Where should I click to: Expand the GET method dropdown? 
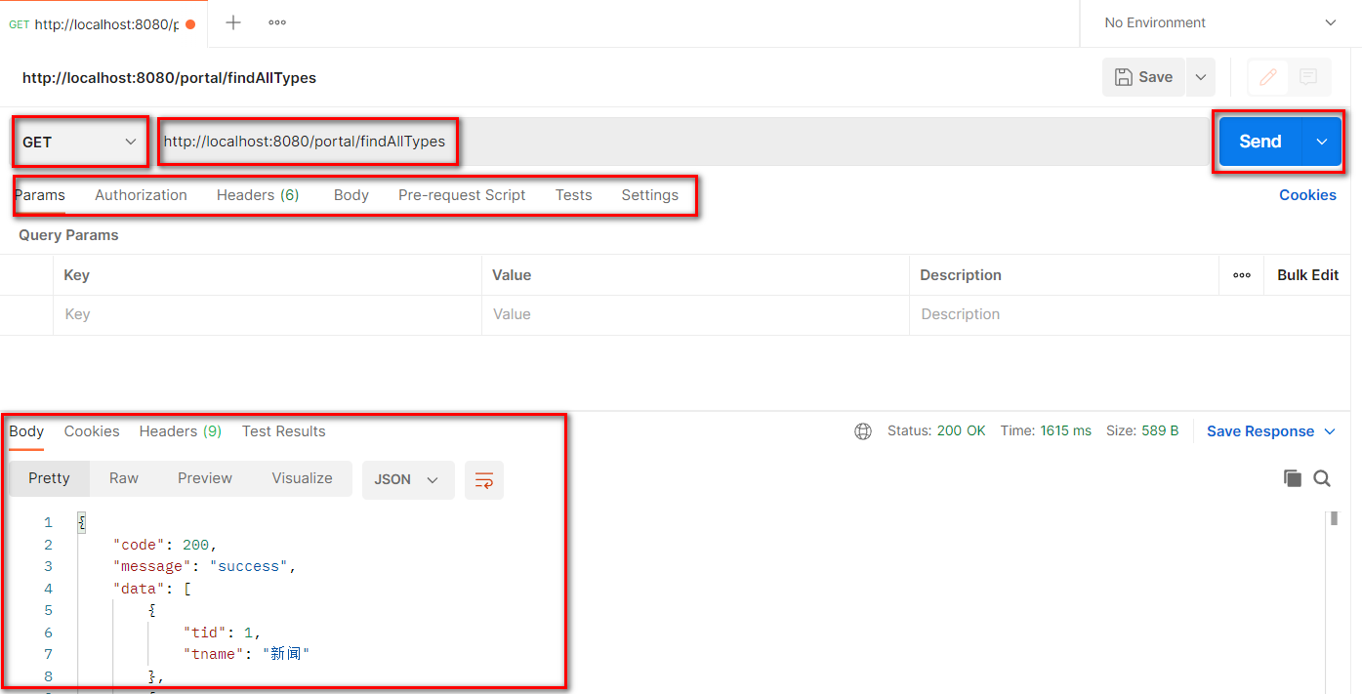tap(80, 143)
